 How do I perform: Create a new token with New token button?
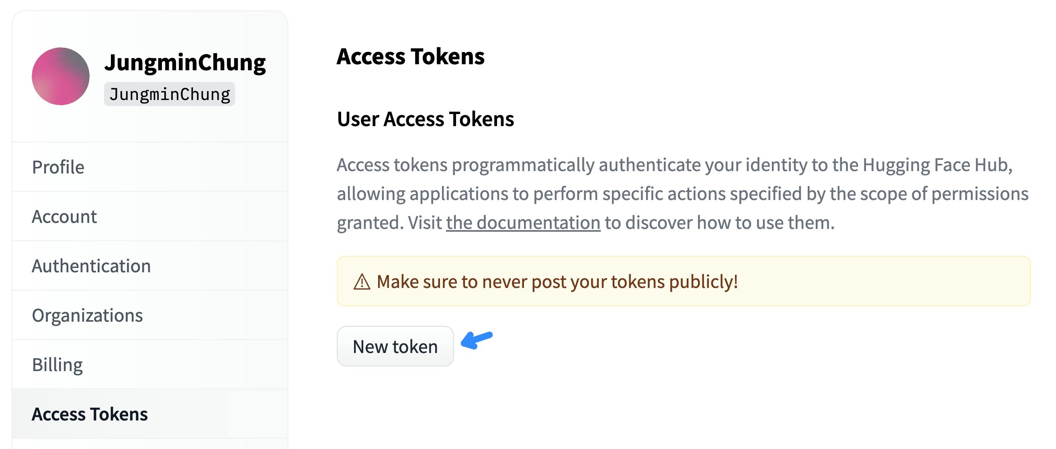(x=395, y=347)
